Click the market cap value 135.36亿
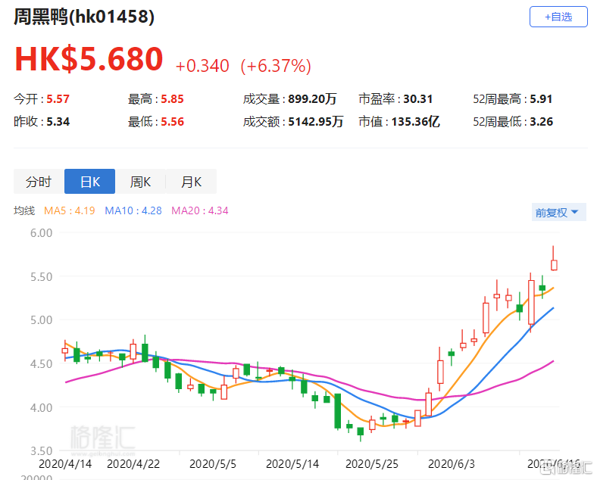Viewport: 597px width, 480px height. tap(416, 122)
